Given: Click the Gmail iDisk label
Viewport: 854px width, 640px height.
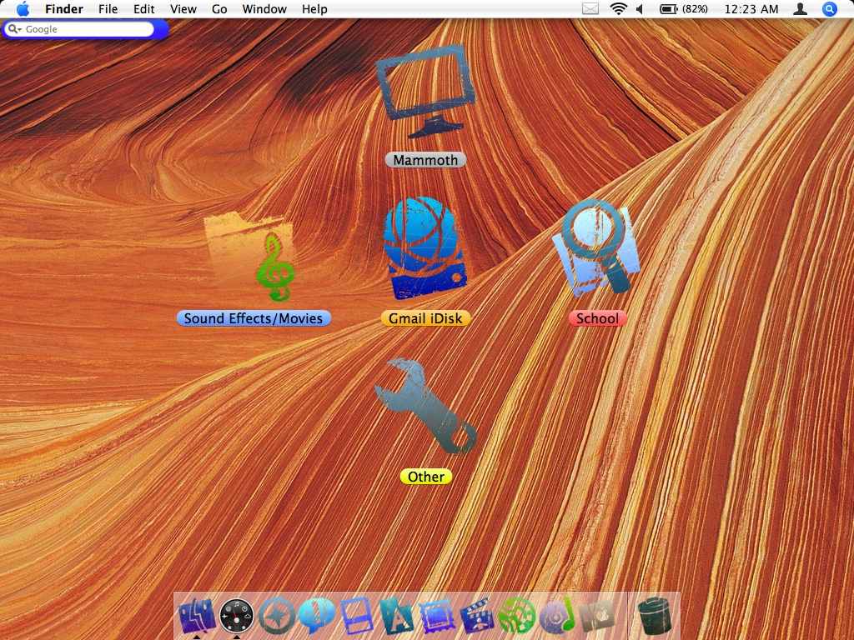Looking at the screenshot, I should 425,318.
